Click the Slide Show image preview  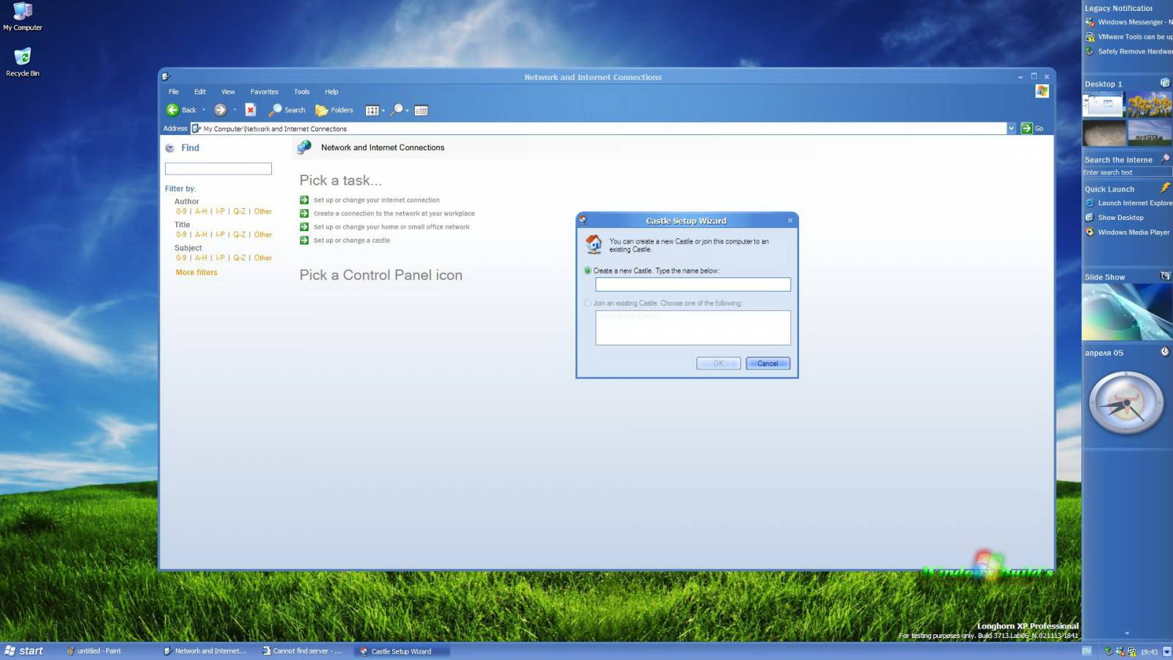(x=1127, y=312)
